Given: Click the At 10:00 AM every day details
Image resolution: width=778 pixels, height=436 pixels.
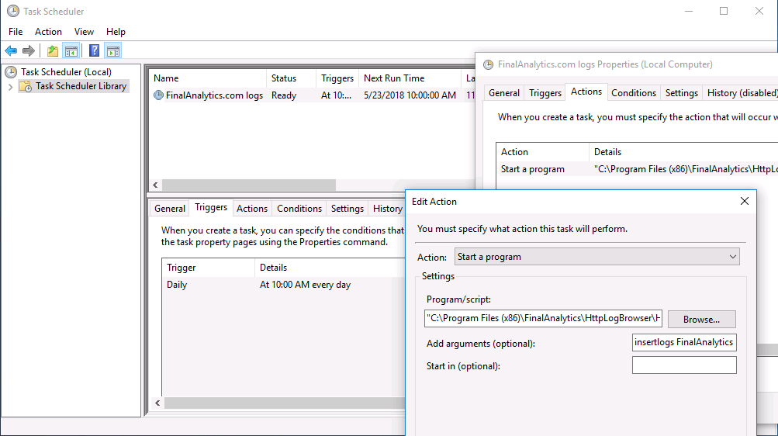Looking at the screenshot, I should click(x=305, y=285).
